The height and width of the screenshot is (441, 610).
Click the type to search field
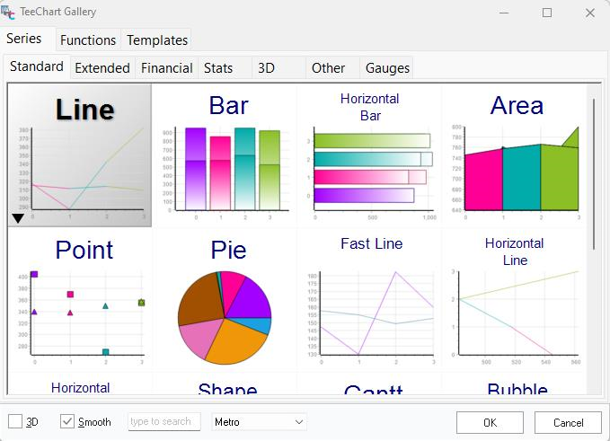click(x=164, y=421)
